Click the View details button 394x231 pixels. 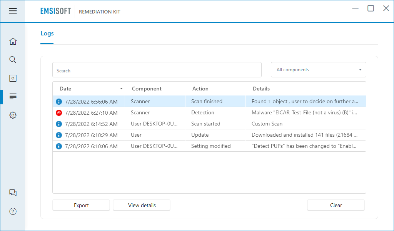click(142, 205)
